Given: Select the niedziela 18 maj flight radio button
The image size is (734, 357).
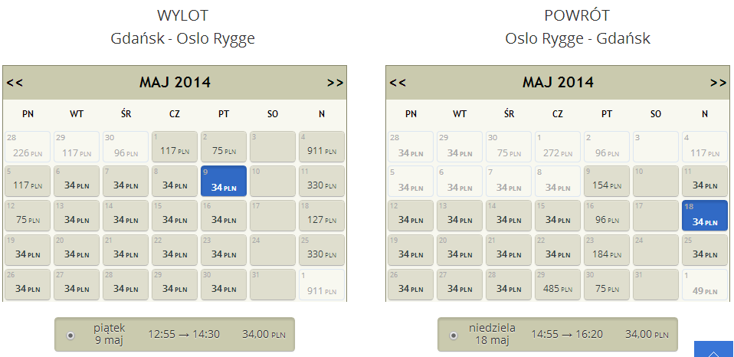Looking at the screenshot, I should pos(454,336).
